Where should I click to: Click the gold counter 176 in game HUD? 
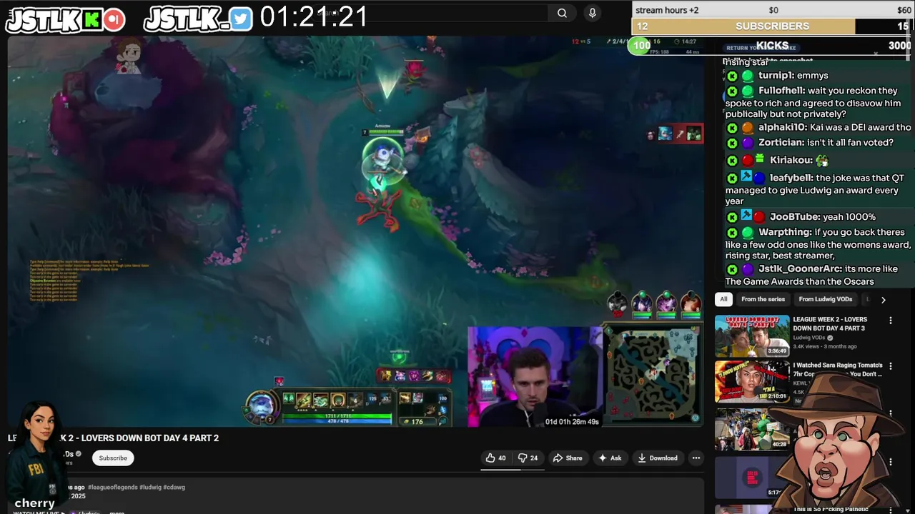point(417,421)
